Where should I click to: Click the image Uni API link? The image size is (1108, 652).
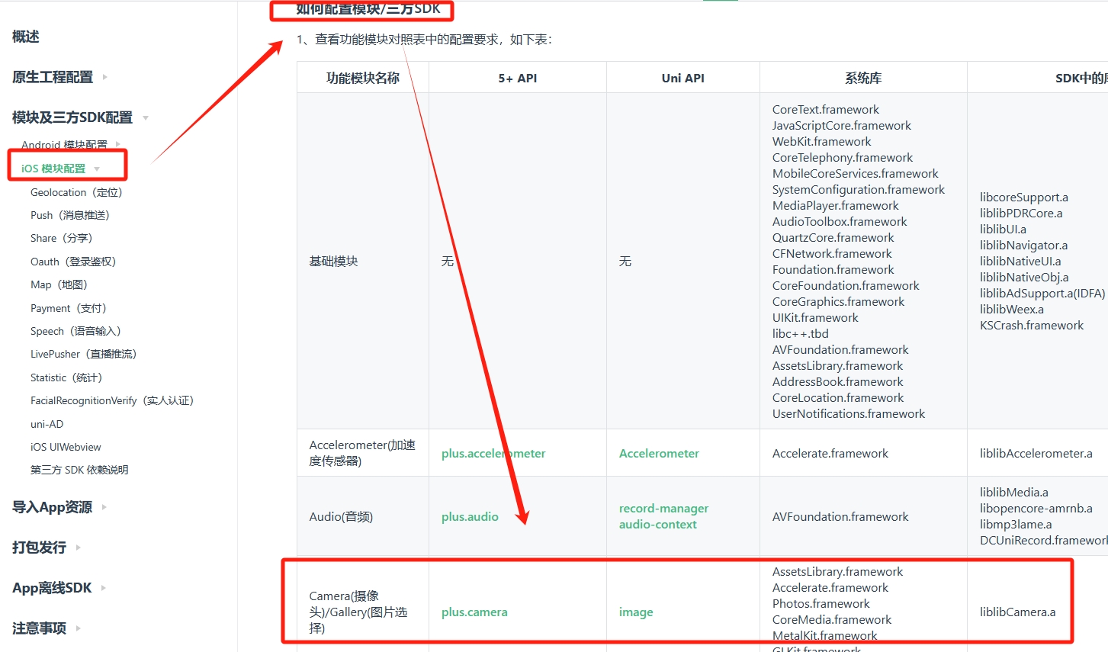pyautogui.click(x=636, y=612)
